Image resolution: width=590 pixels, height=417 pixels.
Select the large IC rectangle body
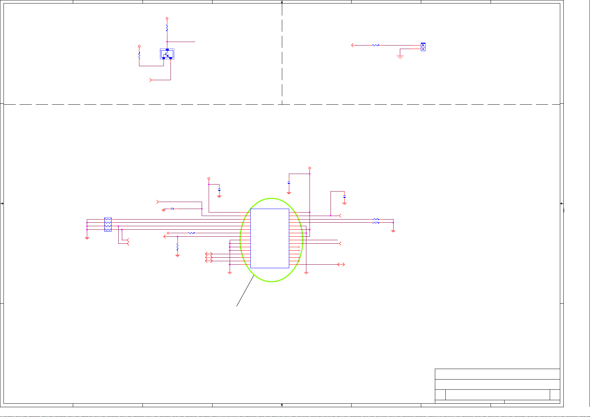point(270,238)
